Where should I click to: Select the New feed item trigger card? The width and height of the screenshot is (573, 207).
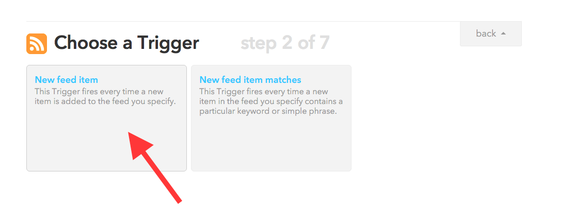point(106,118)
